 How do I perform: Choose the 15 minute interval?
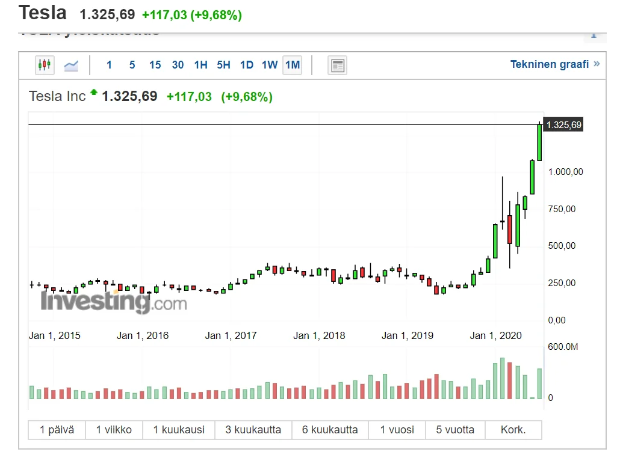(155, 65)
